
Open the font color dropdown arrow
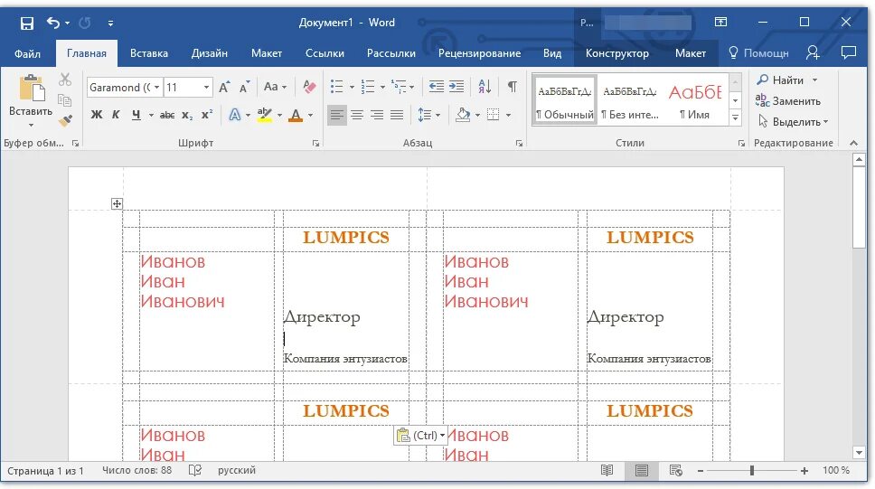pyautogui.click(x=311, y=115)
